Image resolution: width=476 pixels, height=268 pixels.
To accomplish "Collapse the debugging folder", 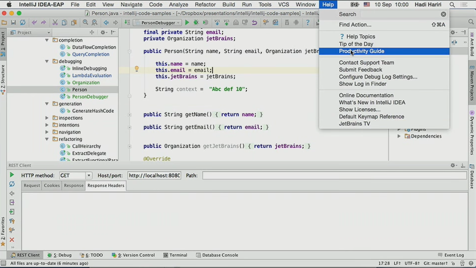I will coord(47,61).
